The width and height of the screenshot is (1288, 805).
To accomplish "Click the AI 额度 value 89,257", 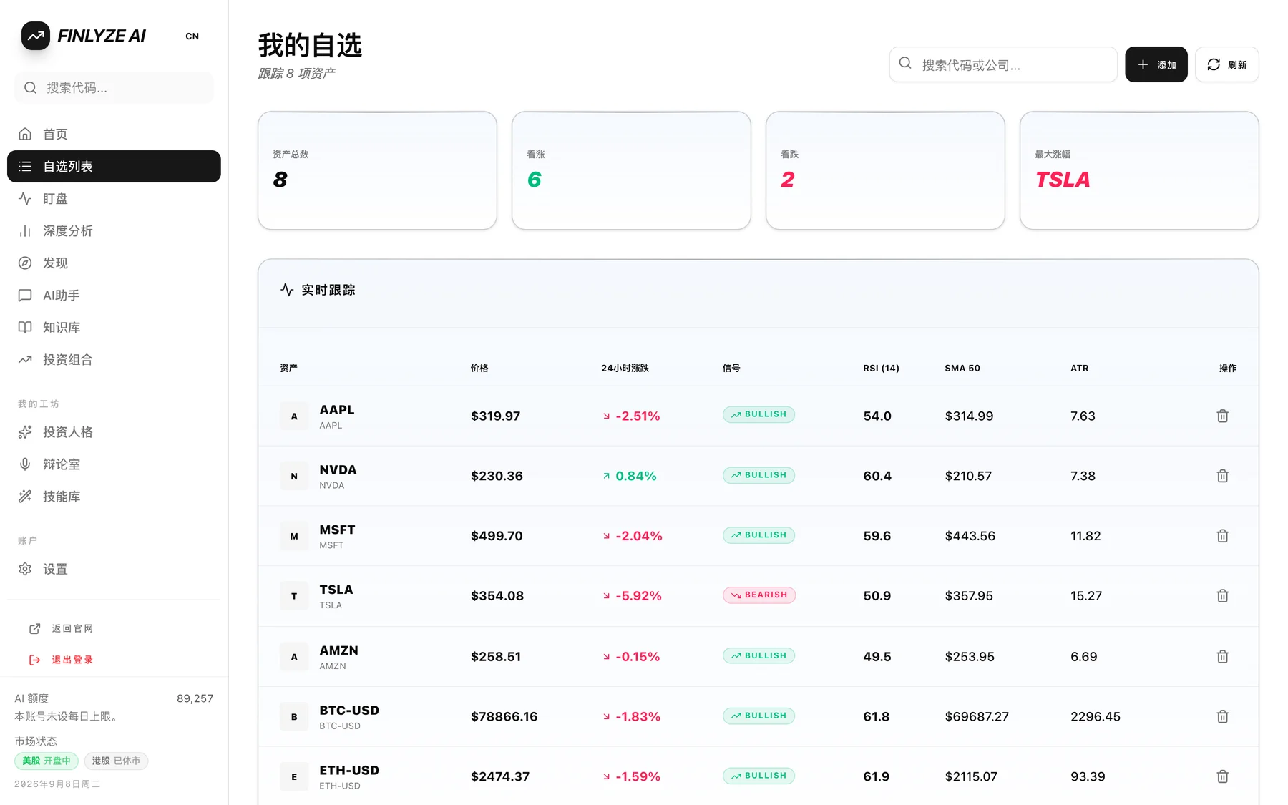I will pyautogui.click(x=195, y=698).
